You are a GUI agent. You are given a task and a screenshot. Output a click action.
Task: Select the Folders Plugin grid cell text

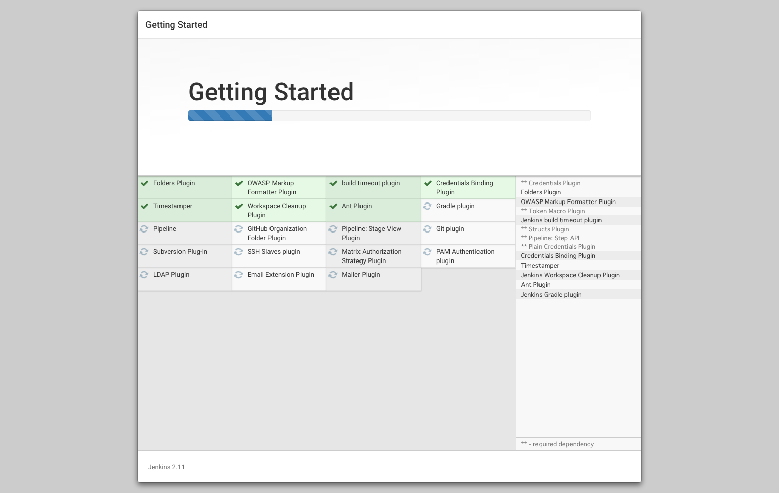coord(174,183)
